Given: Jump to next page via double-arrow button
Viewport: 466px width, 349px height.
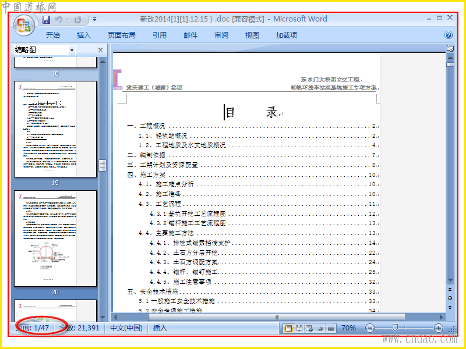Looking at the screenshot, I should [x=450, y=308].
